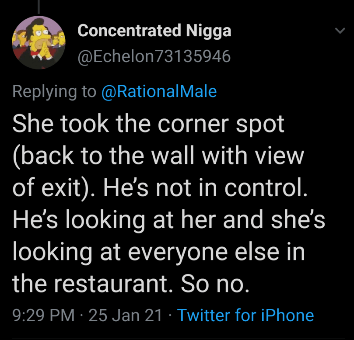This screenshot has height=340, width=354.
Task: Open the @RationalMale profile link
Action: pos(159,91)
